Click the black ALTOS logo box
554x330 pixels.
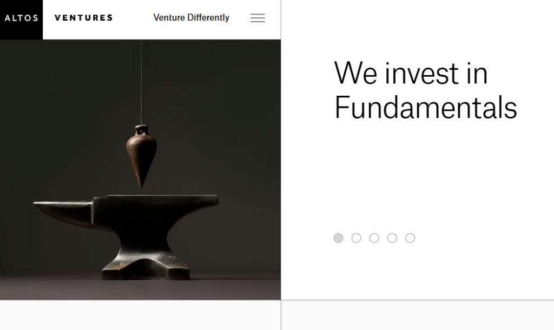(x=21, y=18)
